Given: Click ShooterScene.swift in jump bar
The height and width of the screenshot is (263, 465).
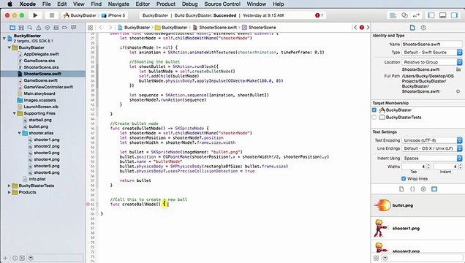Looking at the screenshot, I should pos(215,28).
